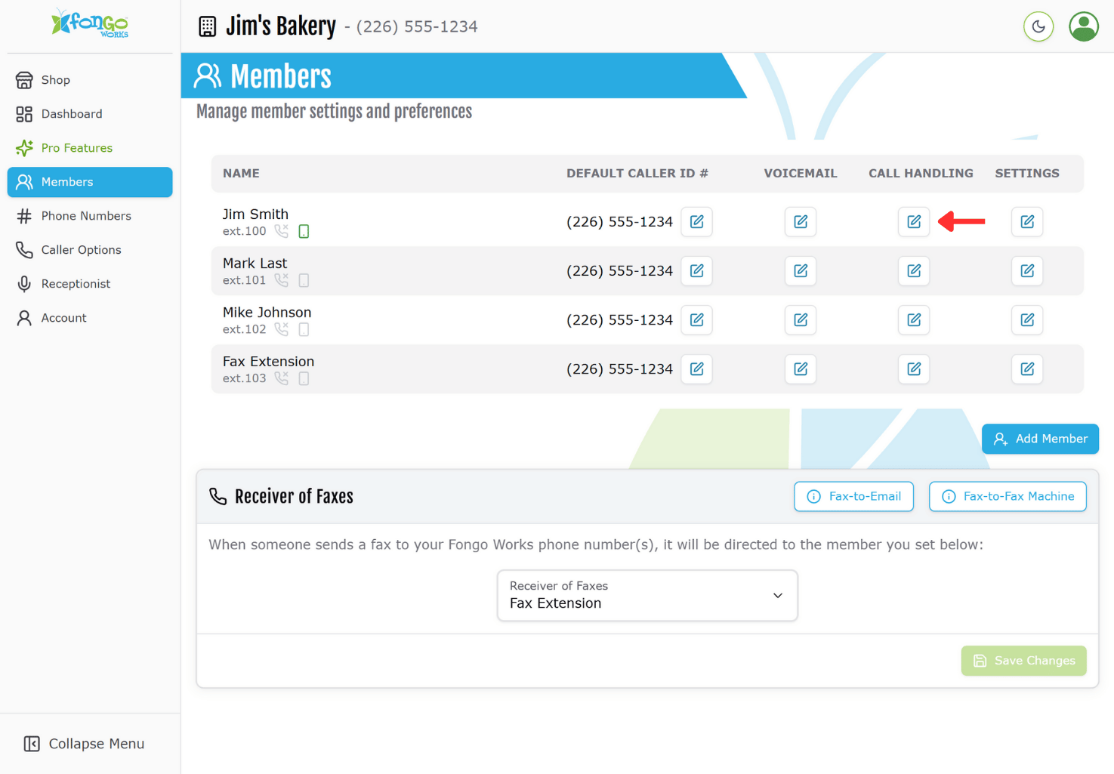This screenshot has width=1114, height=774.
Task: Open settings for Fax Extension member
Action: (1026, 369)
